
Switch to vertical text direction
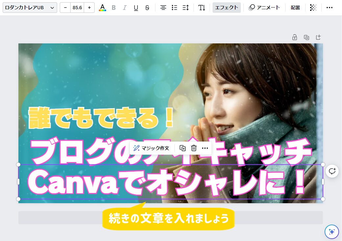201,8
